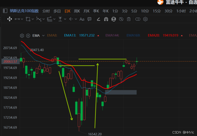Select the Fibonacci channel lines tool

click(49, 19)
